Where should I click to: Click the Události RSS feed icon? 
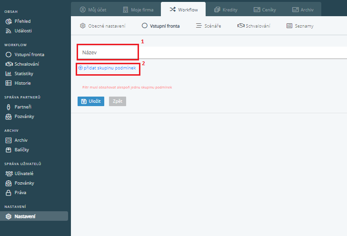tap(9, 31)
